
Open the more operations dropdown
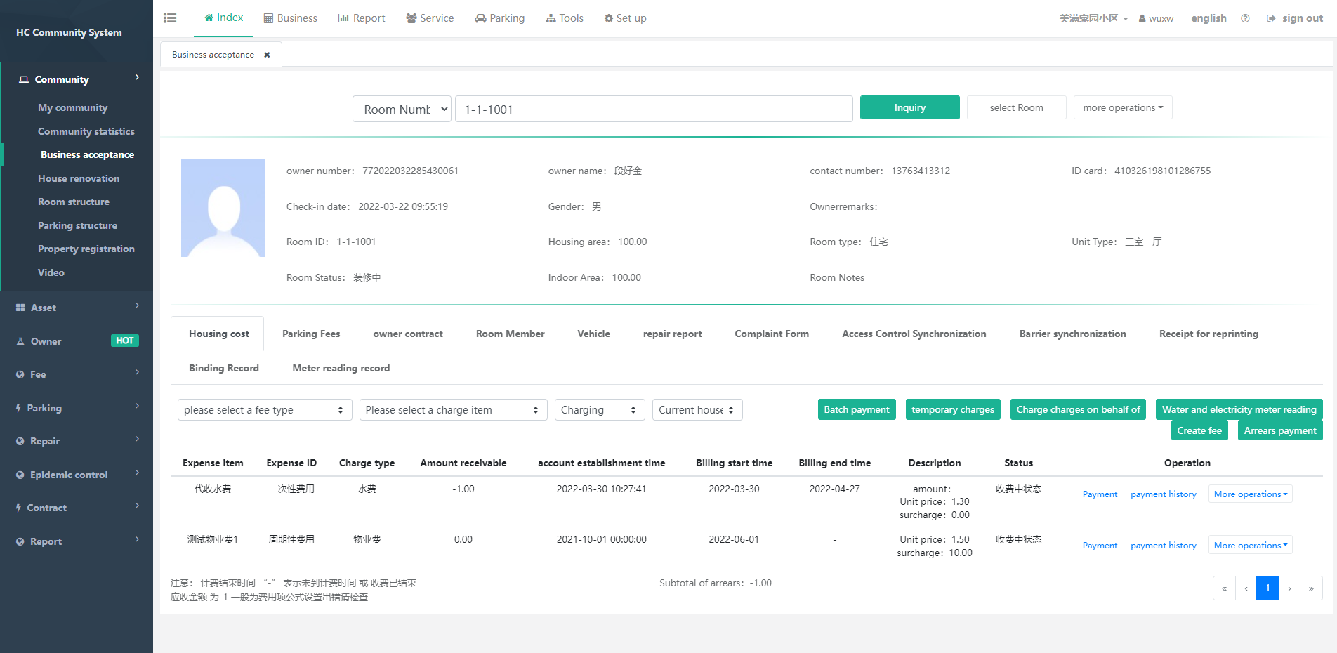tap(1122, 107)
